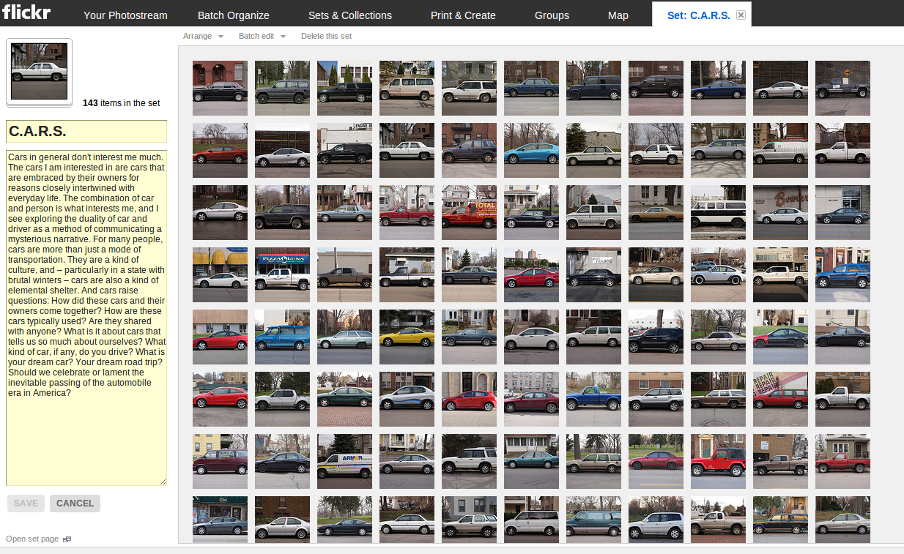
Task: Go to the Map tab
Action: (x=618, y=15)
